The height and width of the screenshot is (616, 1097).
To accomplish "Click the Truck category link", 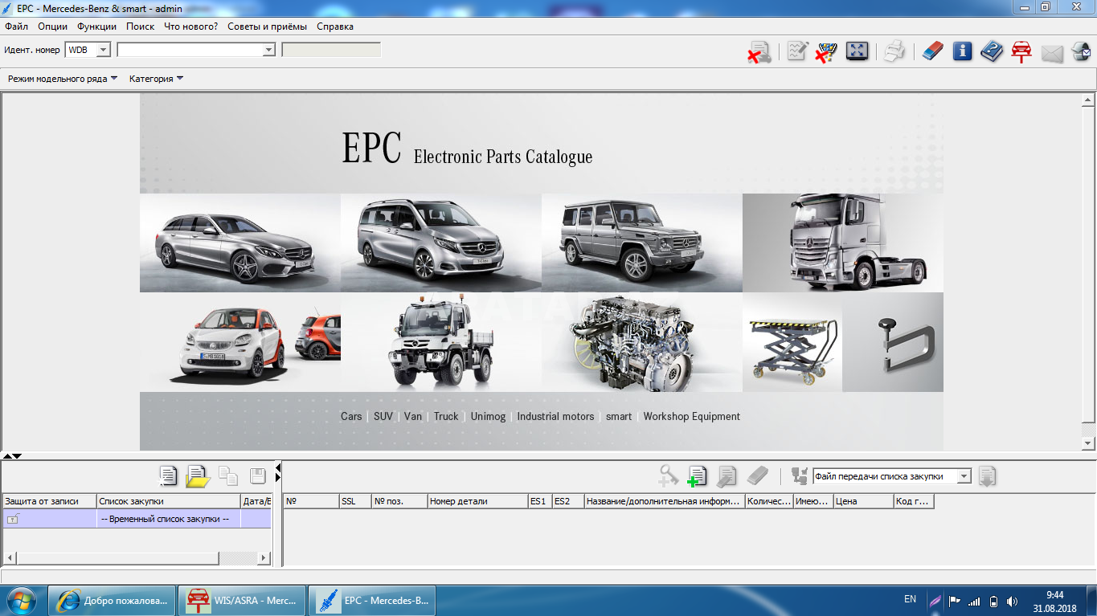I will point(446,416).
